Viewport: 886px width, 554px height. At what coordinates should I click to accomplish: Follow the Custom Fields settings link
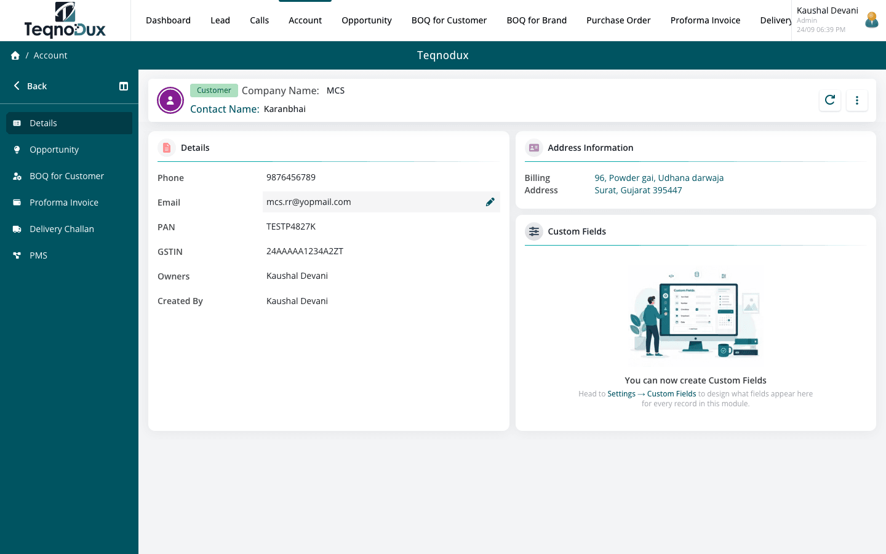pyautogui.click(x=671, y=394)
